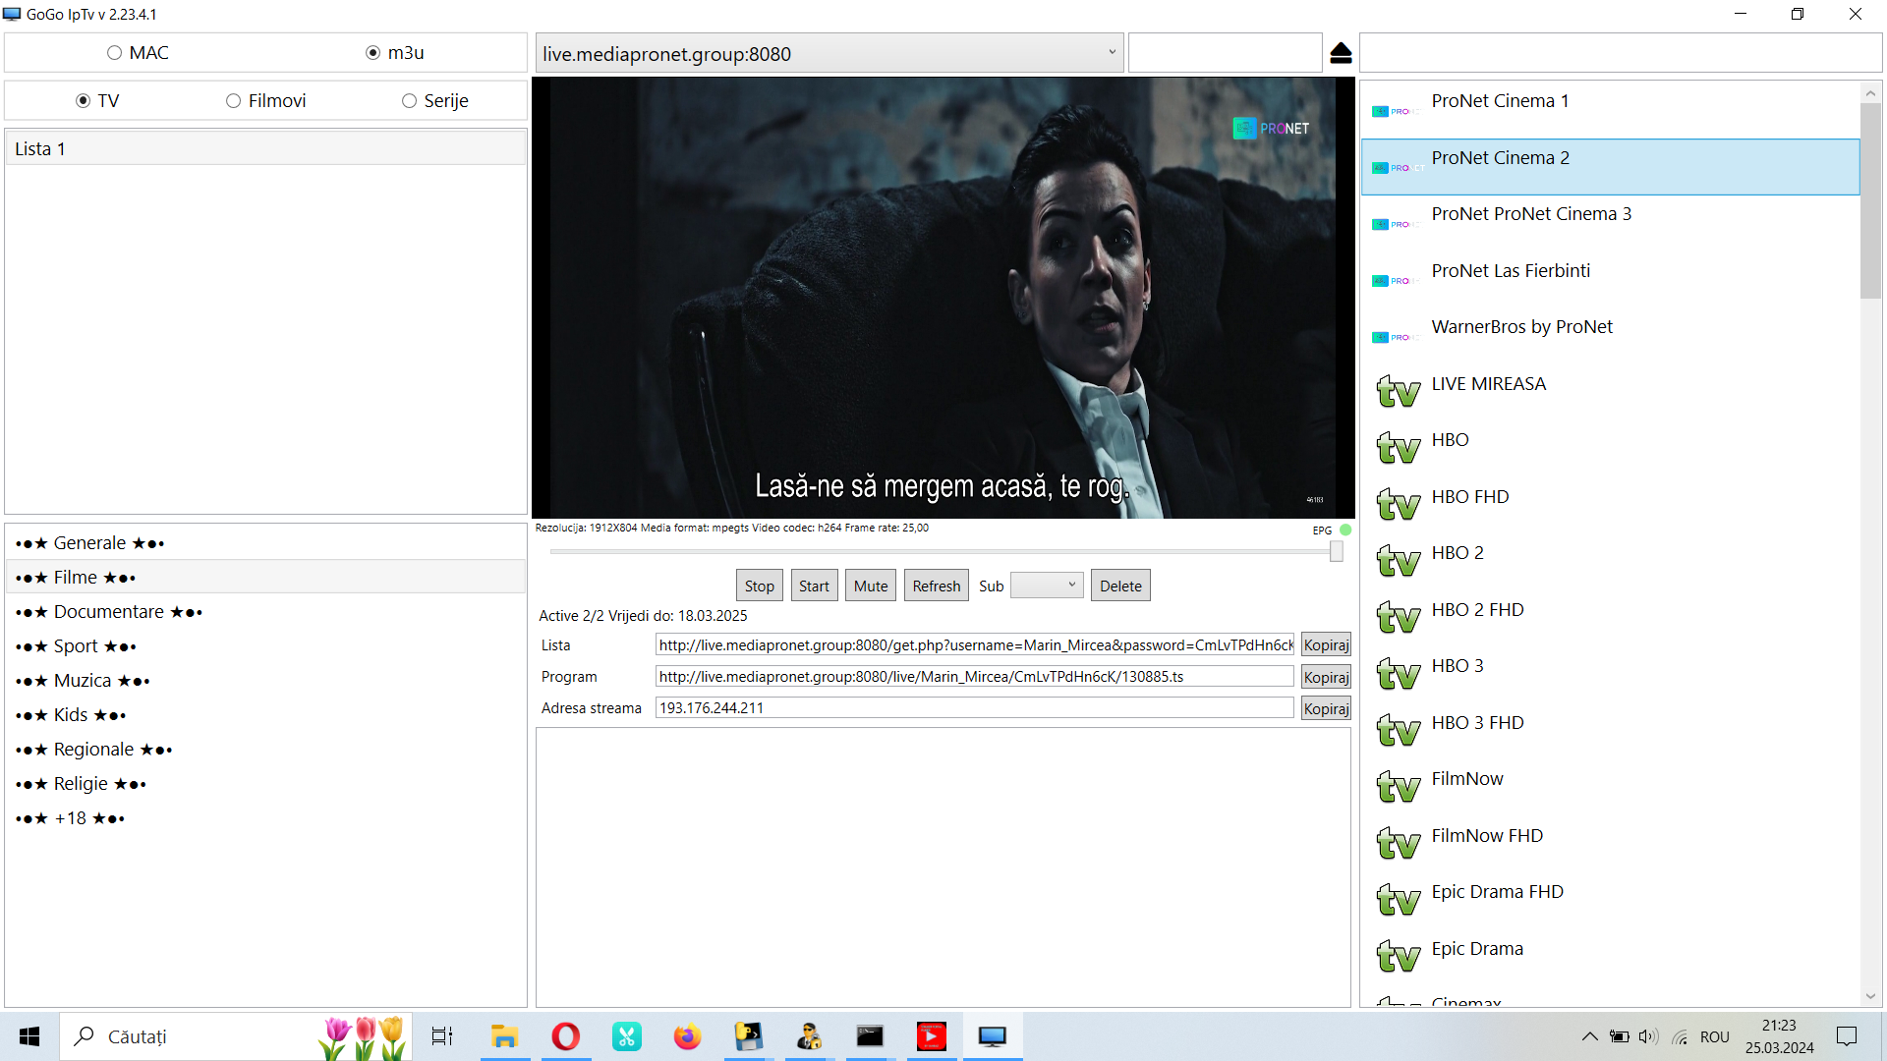
Task: Open the volume control in system tray
Action: coord(1648,1036)
